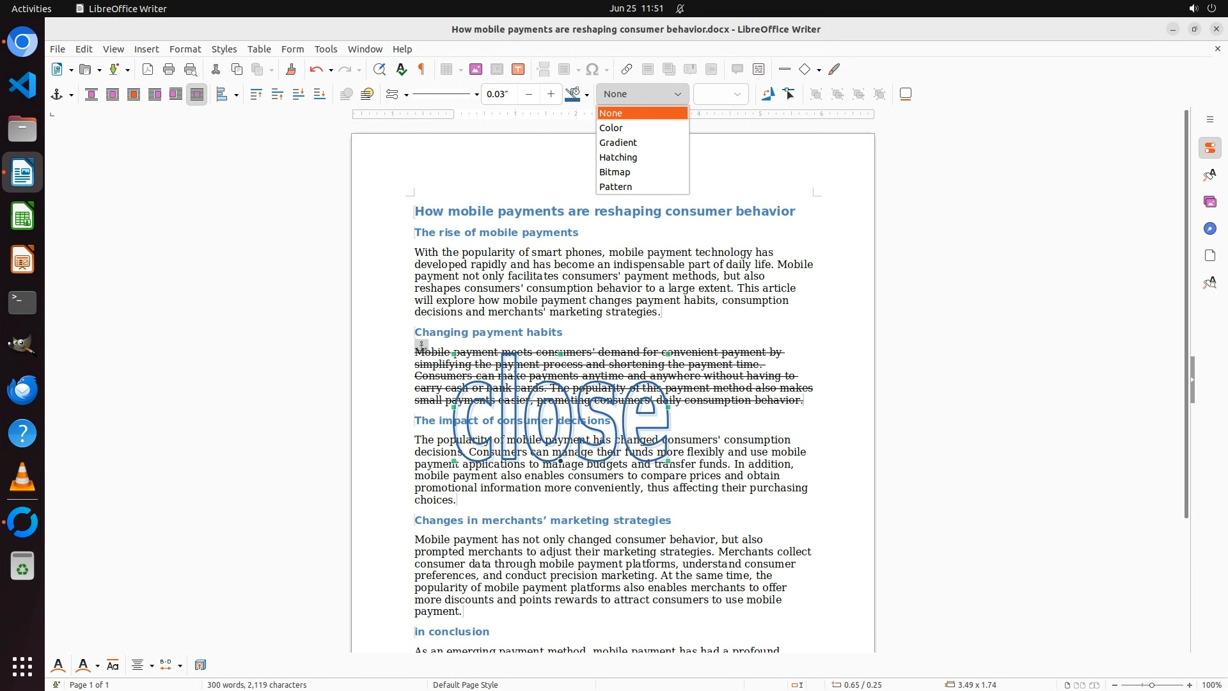Click the Export as PDF icon
The image size is (1228, 691).
click(x=148, y=70)
